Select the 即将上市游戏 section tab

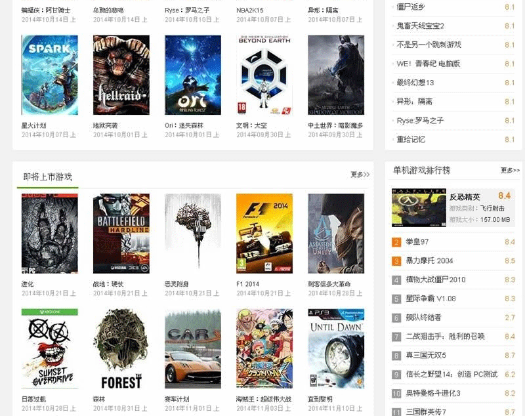[x=47, y=177]
